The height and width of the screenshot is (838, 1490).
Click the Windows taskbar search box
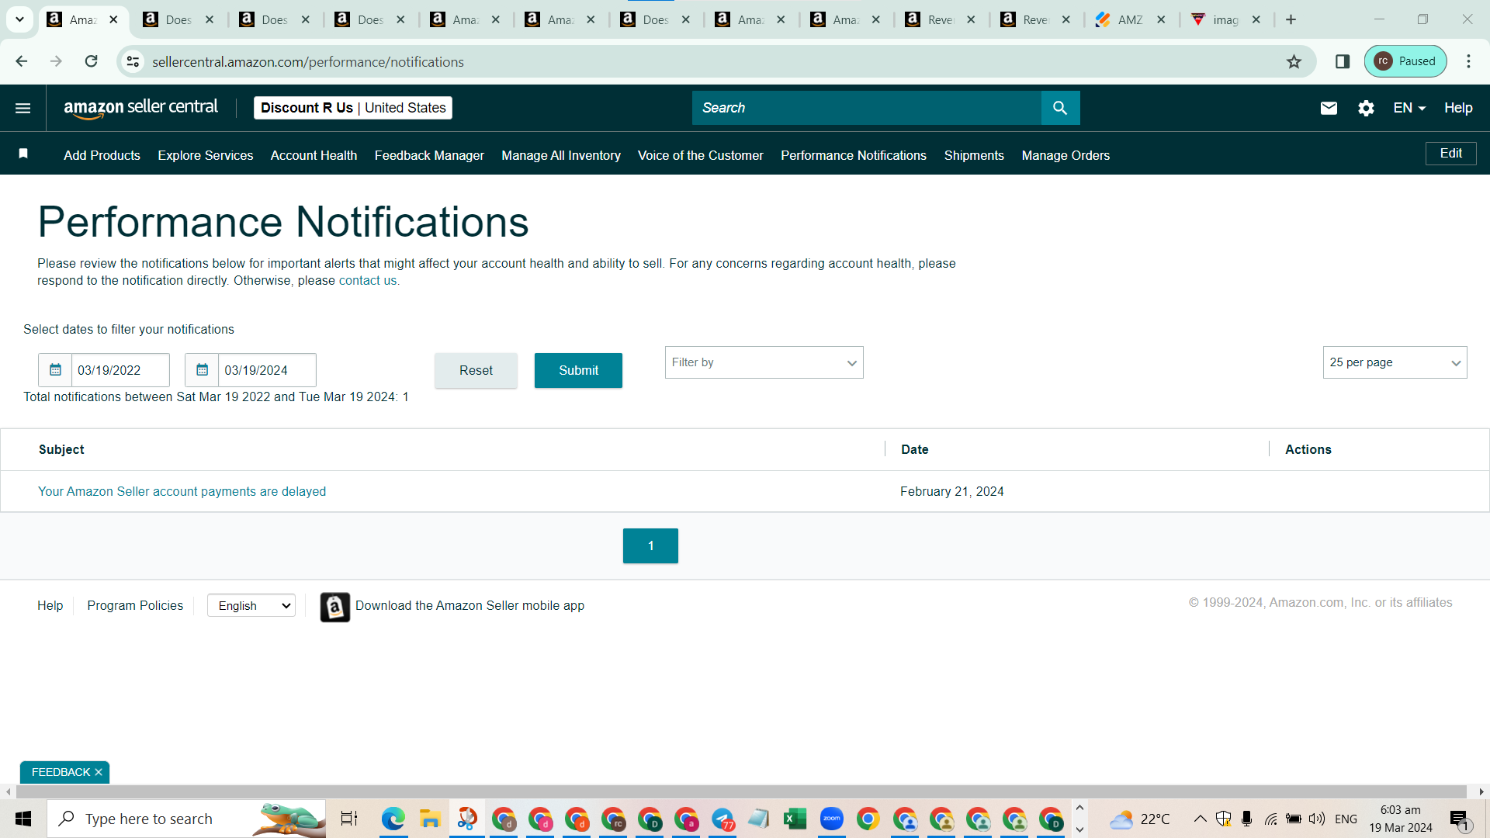[186, 819]
